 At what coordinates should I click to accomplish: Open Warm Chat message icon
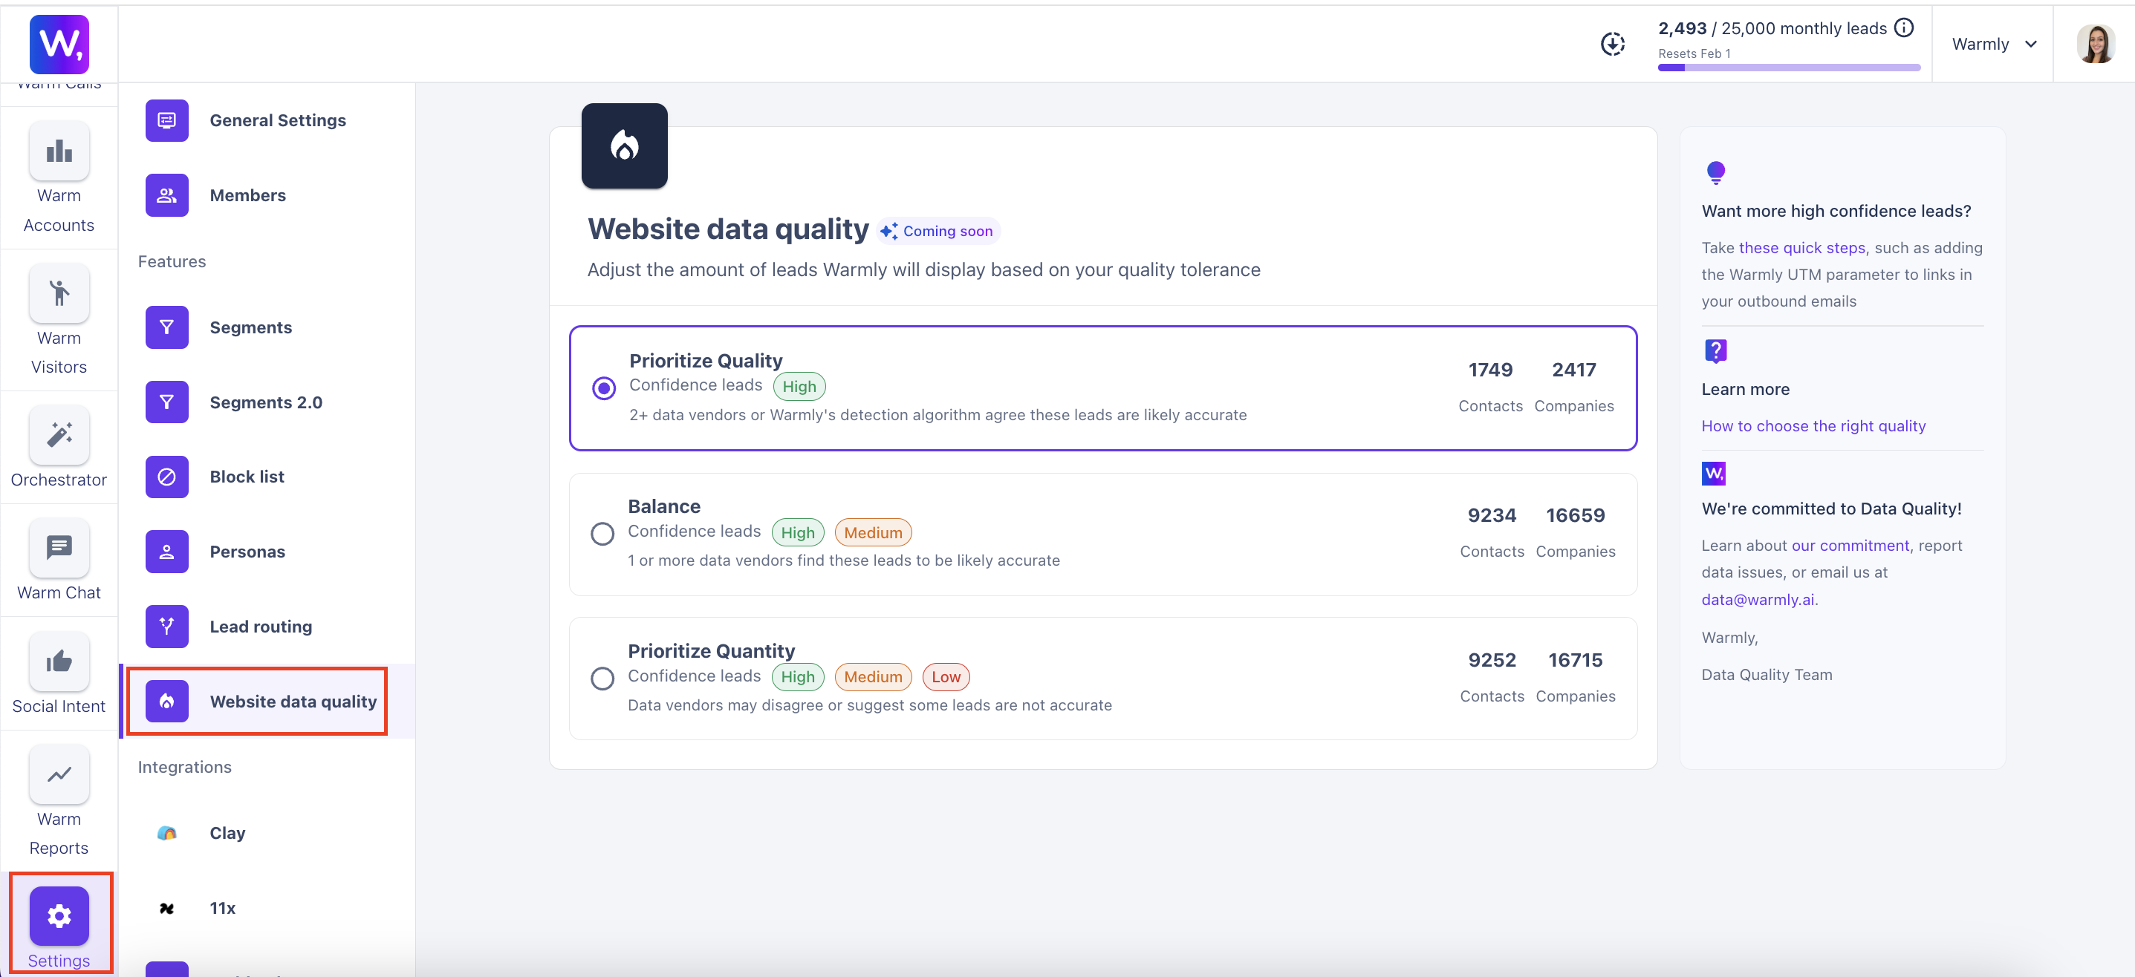[x=59, y=547]
